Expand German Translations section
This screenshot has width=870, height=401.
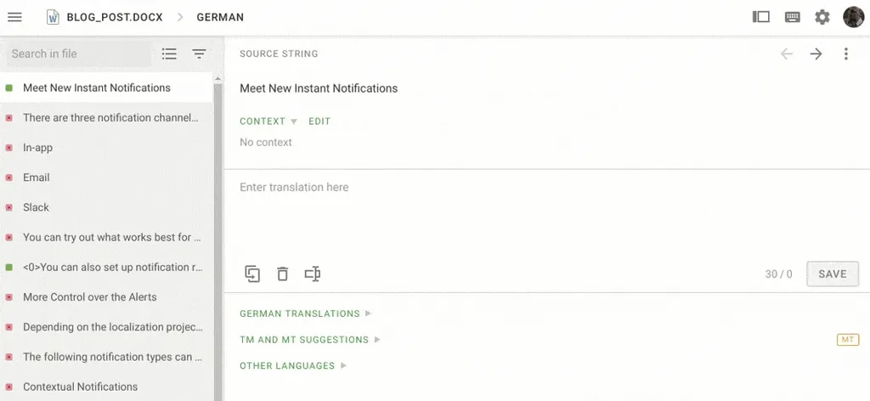pos(305,313)
